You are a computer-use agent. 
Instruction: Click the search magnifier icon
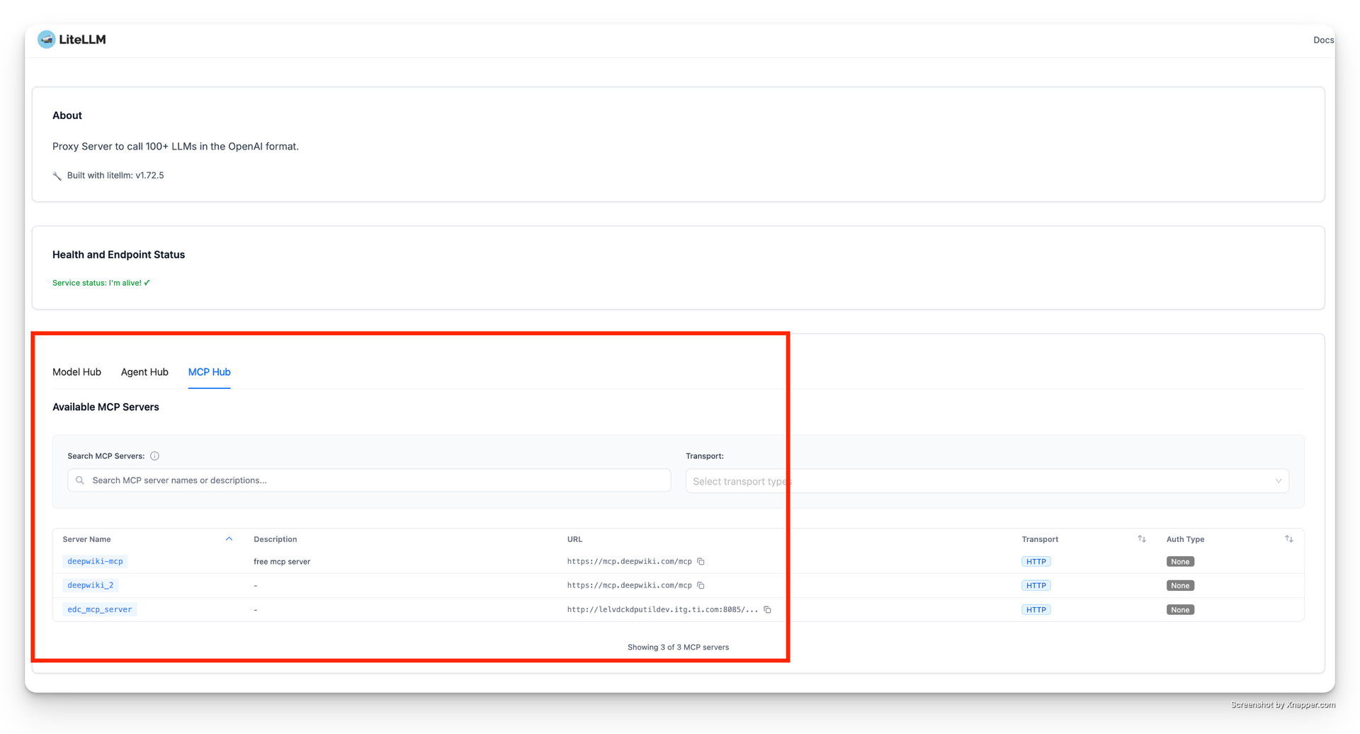coord(80,480)
